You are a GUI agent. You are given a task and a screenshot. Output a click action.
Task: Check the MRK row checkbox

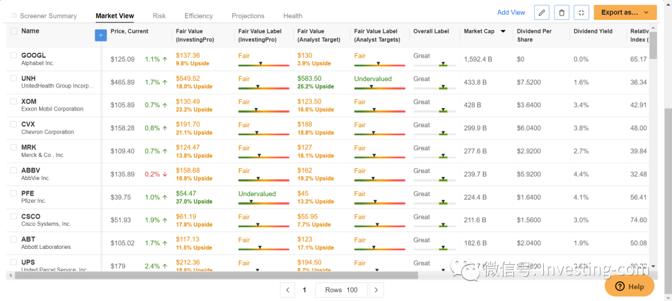click(13, 148)
